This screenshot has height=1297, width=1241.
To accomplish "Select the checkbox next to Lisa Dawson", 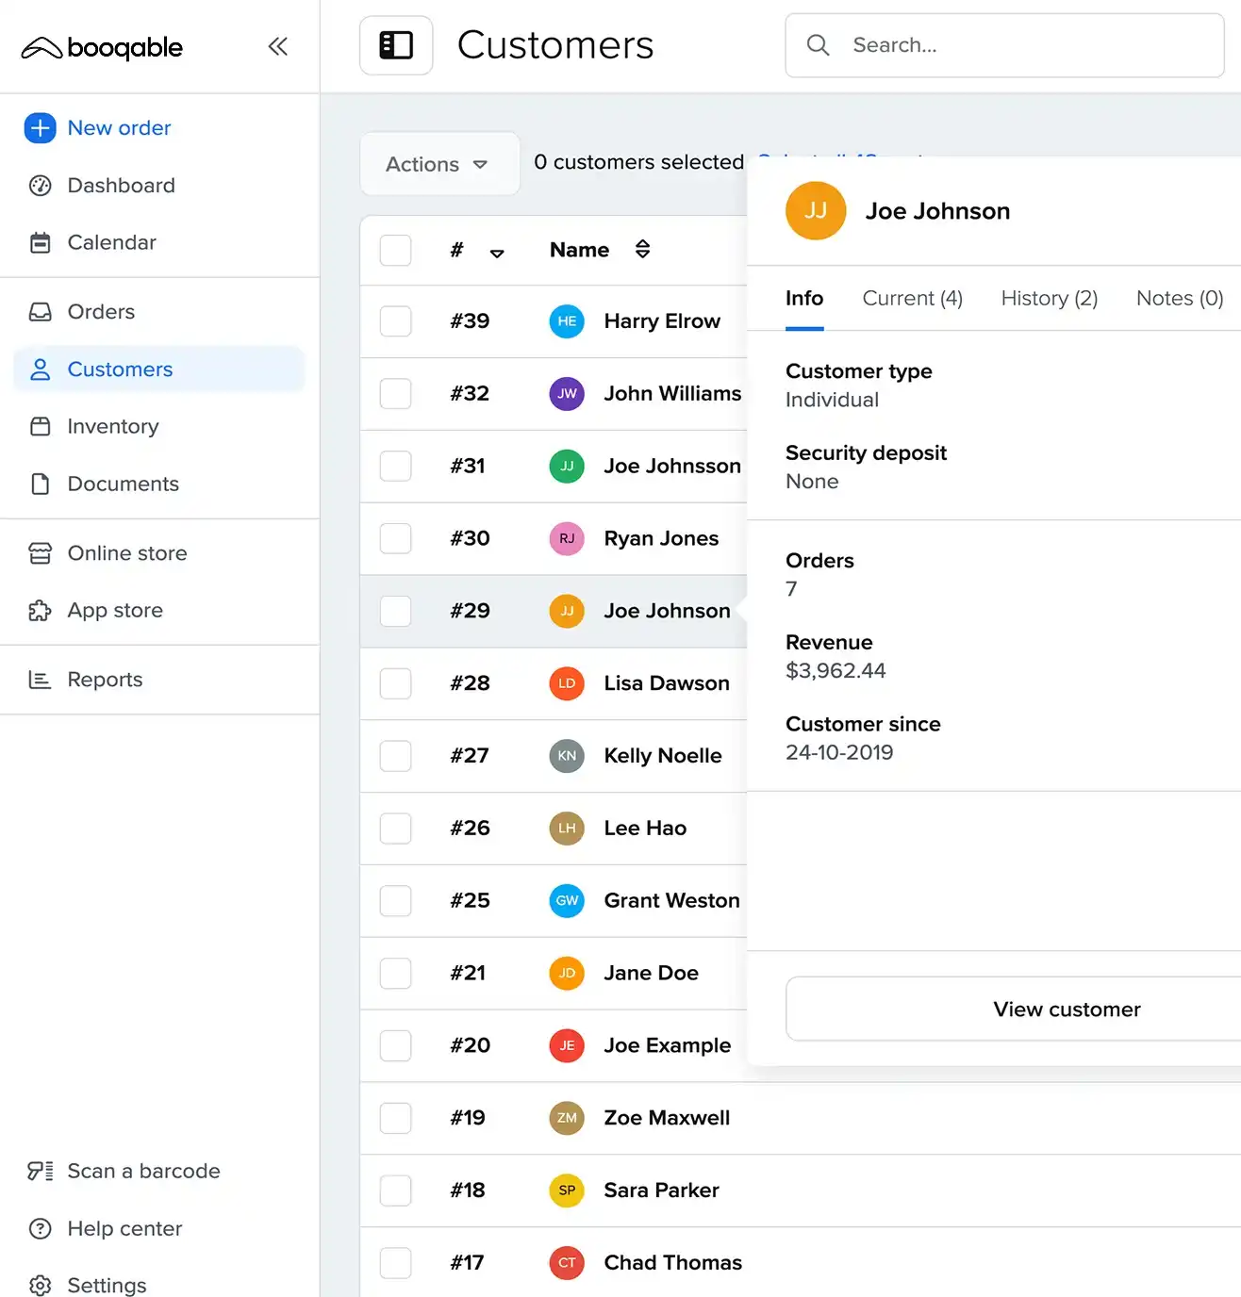I will click(x=395, y=683).
